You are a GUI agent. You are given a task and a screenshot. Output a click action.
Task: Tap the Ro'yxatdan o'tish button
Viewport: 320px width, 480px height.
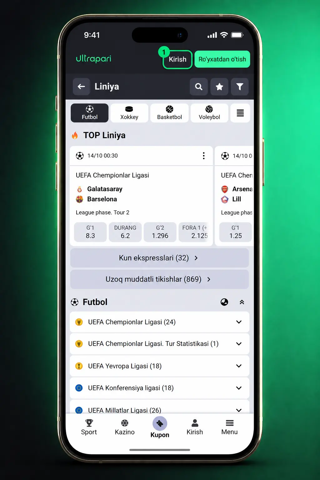tap(222, 59)
